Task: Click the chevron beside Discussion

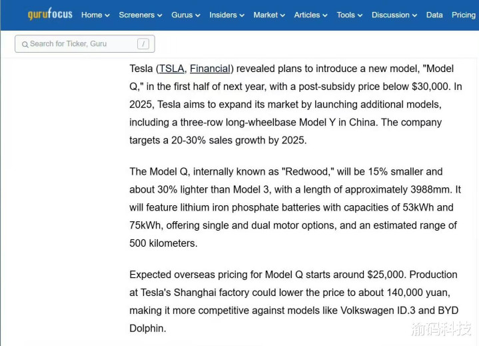Action: click(414, 15)
